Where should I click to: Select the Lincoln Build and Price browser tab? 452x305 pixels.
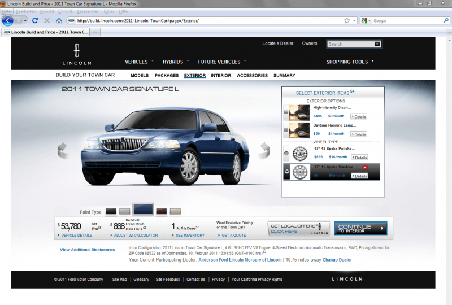pyautogui.click(x=46, y=32)
